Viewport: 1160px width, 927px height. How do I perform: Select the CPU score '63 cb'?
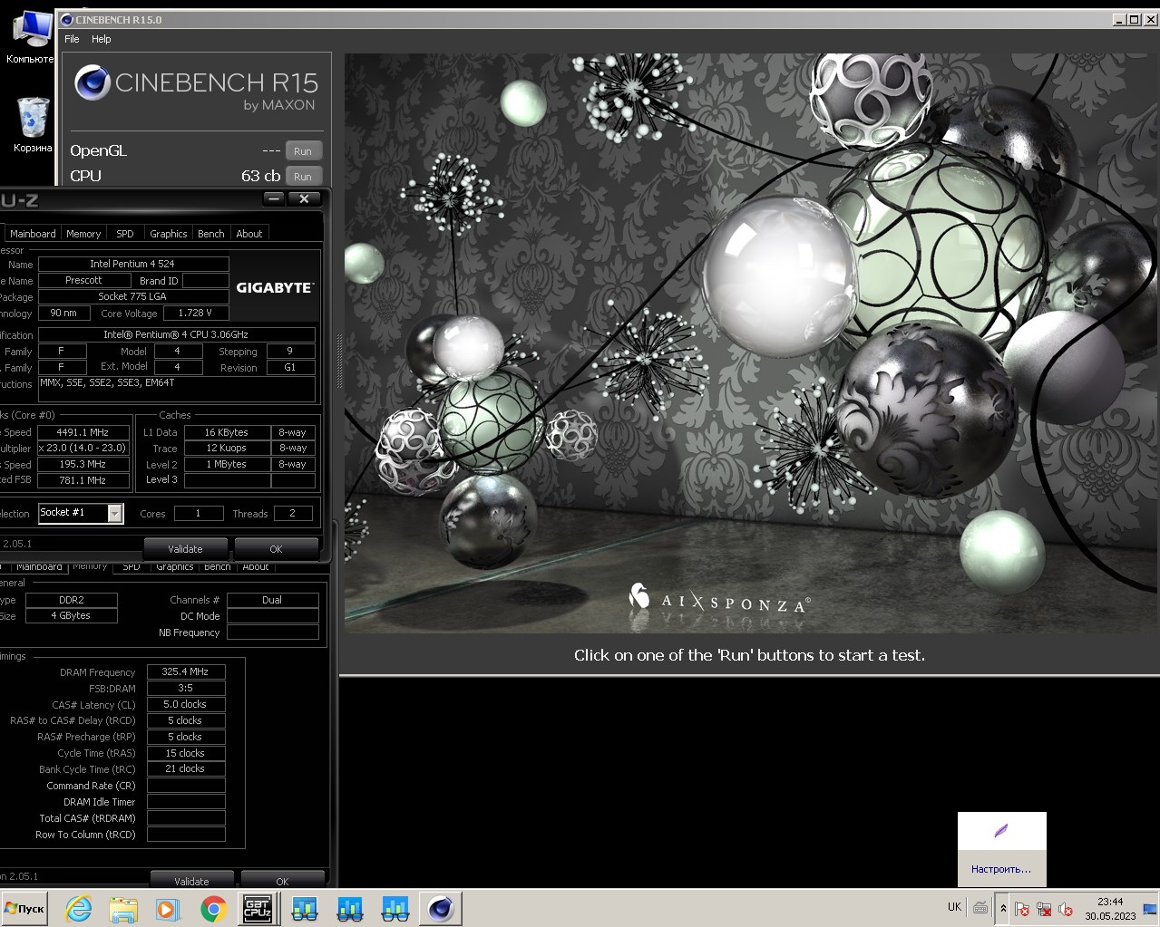coord(260,176)
